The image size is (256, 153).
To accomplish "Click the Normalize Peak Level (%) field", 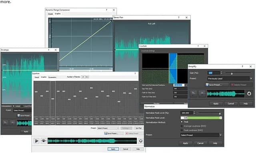I will pyautogui.click(x=187, y=113).
